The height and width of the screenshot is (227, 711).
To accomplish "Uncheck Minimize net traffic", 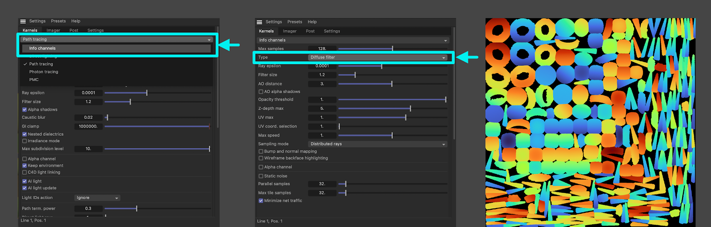I will [x=261, y=201].
